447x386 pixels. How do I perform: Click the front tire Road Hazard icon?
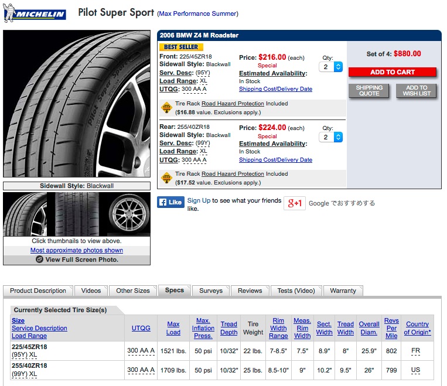[166, 107]
